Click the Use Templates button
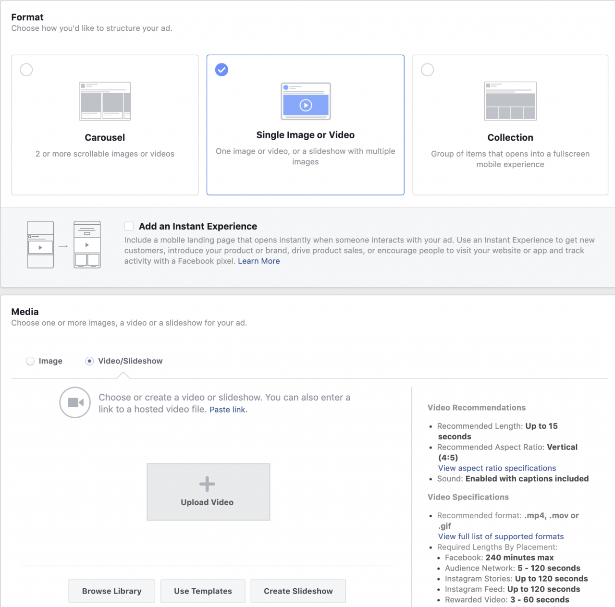 click(x=202, y=591)
